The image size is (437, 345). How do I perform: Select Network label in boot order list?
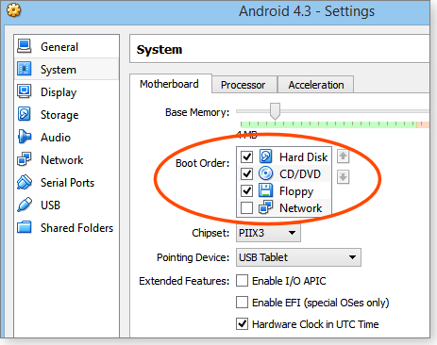coord(301,208)
